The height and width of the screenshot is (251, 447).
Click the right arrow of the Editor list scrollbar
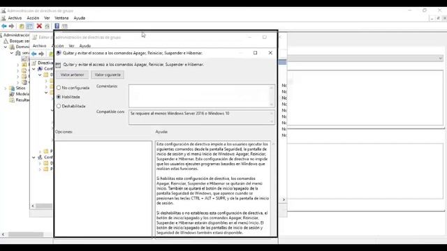(284, 200)
